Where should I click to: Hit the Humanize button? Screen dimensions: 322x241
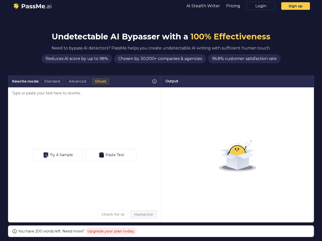(143, 214)
